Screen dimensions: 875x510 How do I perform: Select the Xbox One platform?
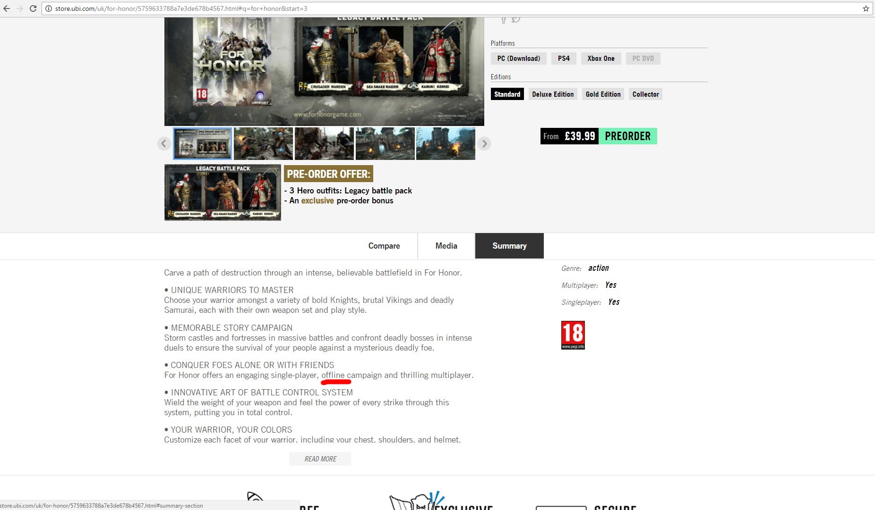601,59
